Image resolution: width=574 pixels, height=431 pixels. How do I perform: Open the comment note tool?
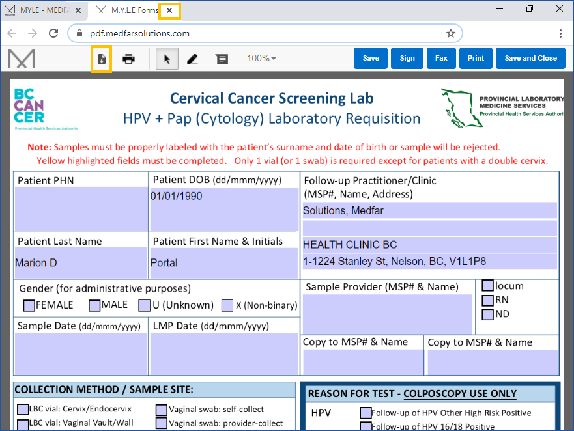tap(222, 59)
